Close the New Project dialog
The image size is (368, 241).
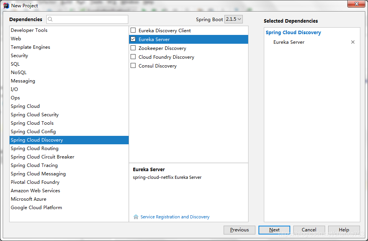[x=356, y=4]
